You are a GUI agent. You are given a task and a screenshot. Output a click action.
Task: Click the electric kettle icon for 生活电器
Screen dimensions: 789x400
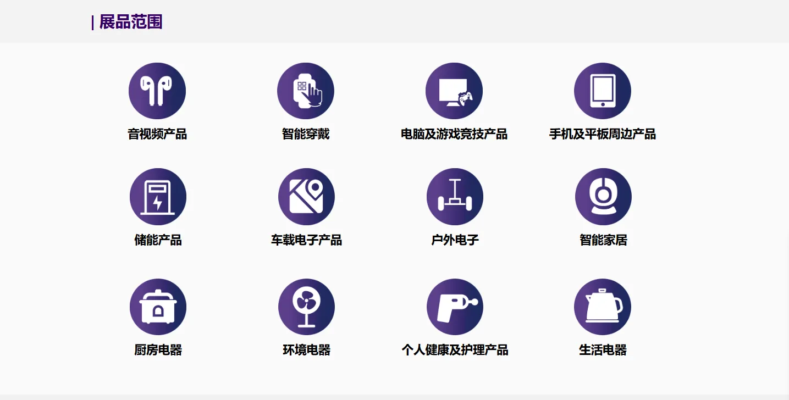tap(603, 307)
